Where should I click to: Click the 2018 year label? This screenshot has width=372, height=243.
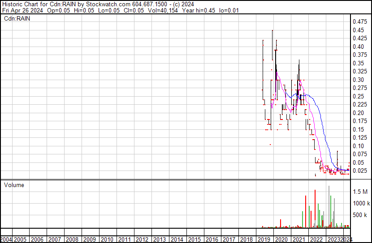point(247,239)
